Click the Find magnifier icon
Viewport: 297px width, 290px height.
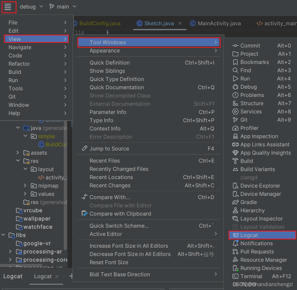click(235, 70)
